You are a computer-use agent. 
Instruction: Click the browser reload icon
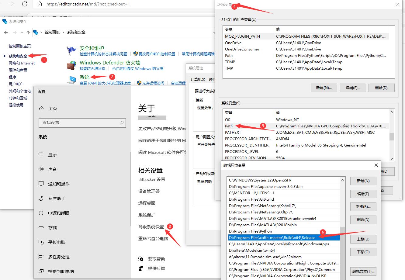(25, 4)
